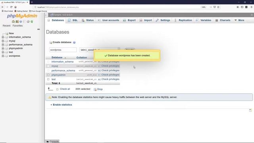Sort by Database column header
This screenshot has height=143, width=254.
click(x=57, y=58)
